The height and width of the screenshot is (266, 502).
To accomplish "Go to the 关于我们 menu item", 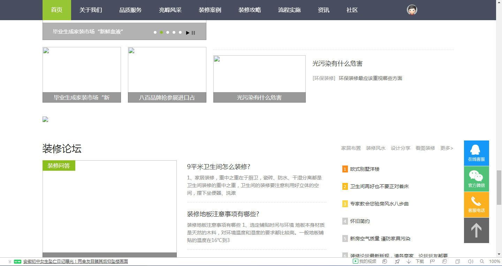I will coord(91,10).
